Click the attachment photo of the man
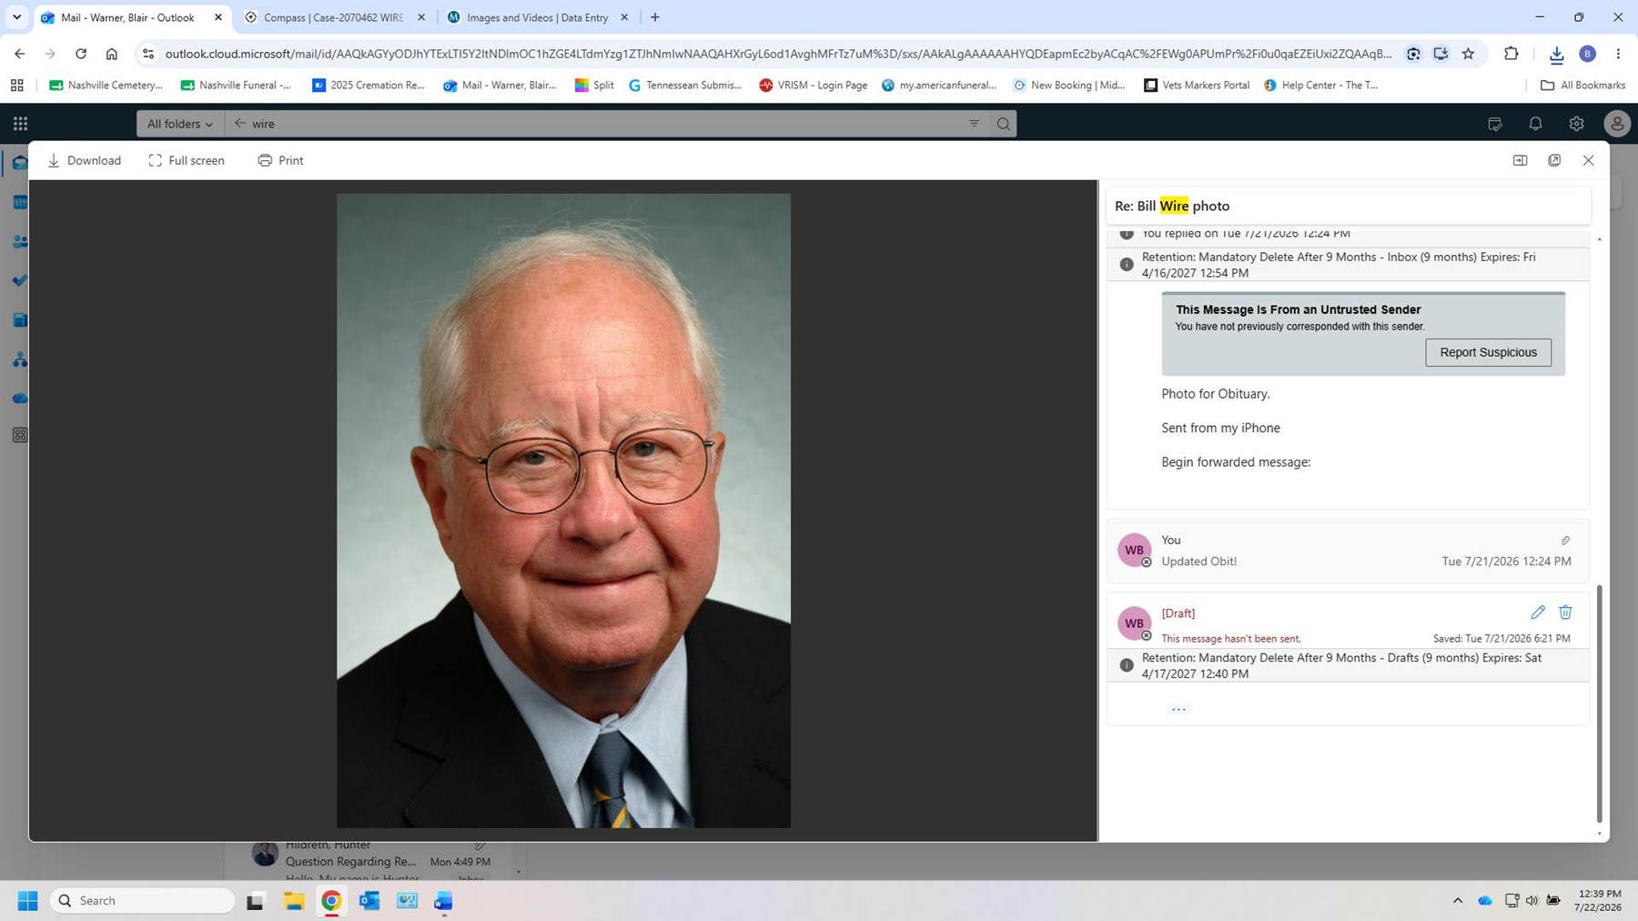Viewport: 1638px width, 921px height. (x=563, y=511)
